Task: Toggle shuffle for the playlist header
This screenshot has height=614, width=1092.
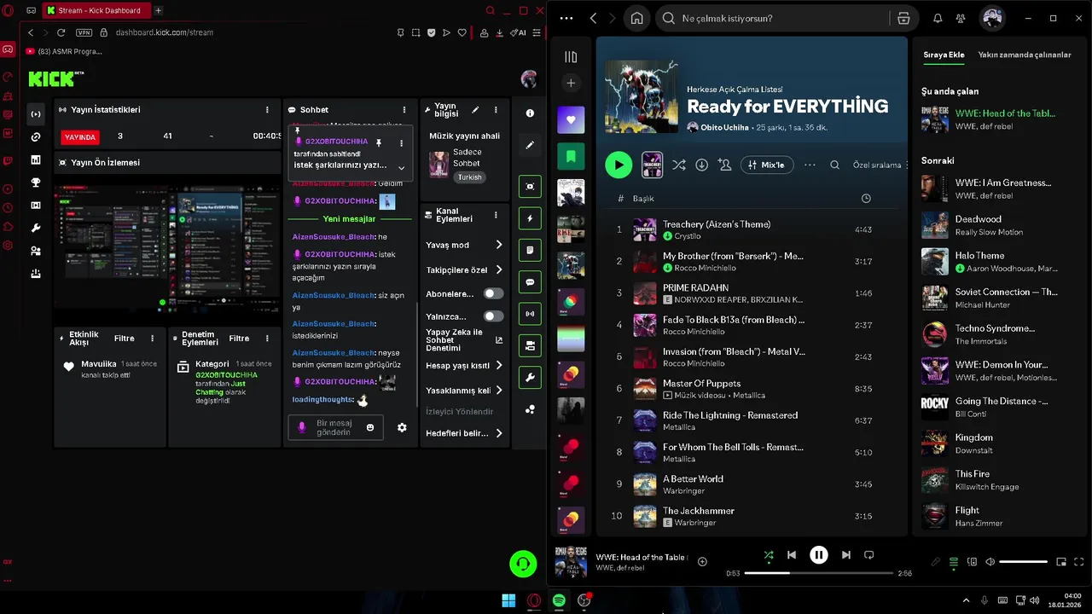Action: point(678,165)
